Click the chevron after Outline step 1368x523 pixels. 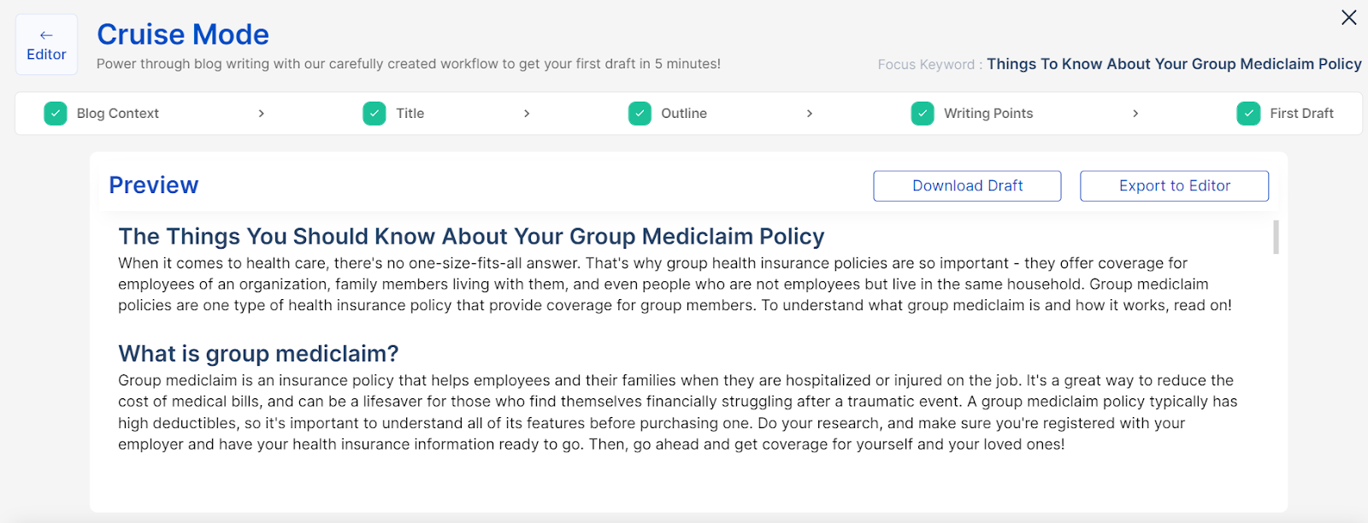coord(810,114)
